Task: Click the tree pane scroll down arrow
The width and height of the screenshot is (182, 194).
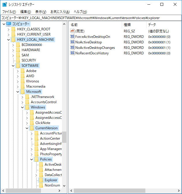Action: [x=64, y=186]
